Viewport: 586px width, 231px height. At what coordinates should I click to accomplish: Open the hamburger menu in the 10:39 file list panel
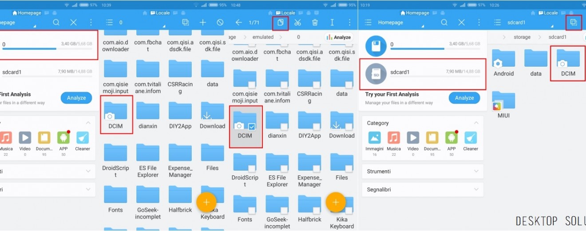coord(110,22)
